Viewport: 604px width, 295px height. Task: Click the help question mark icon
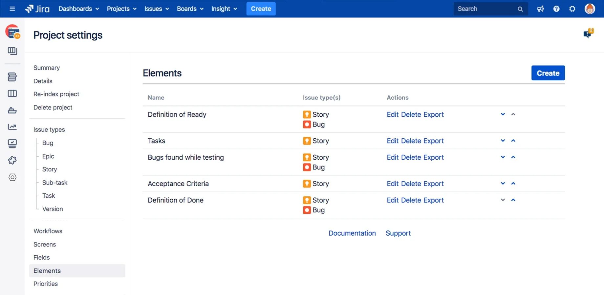[556, 9]
